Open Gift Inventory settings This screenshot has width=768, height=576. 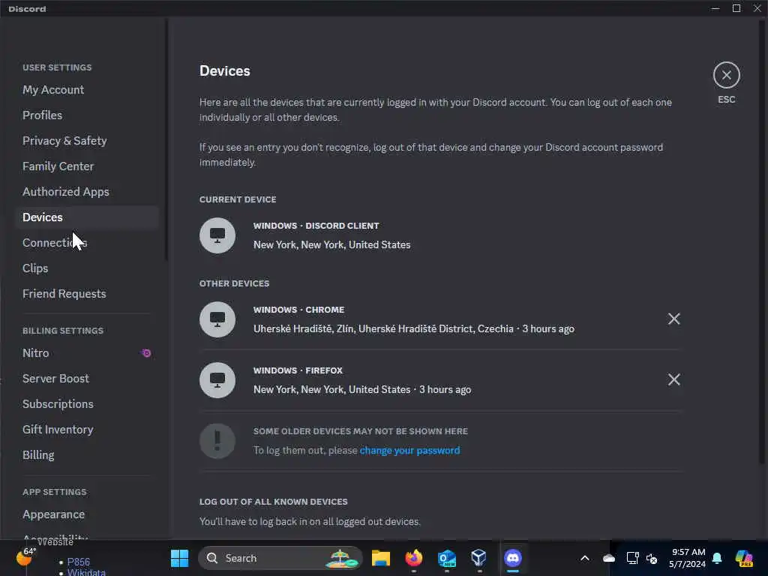87,429
